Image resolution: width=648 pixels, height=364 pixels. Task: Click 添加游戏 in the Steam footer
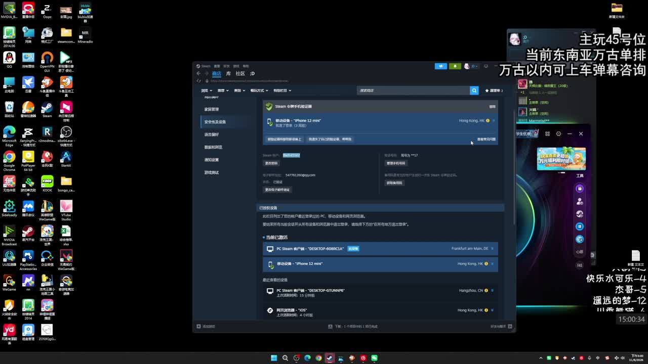pyautogui.click(x=206, y=327)
